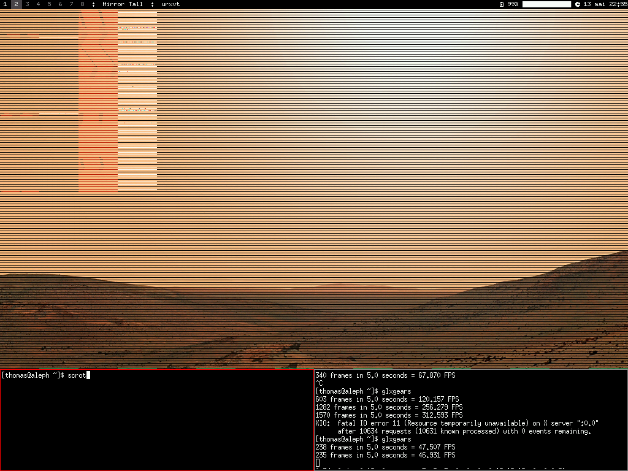Click the Mirror Tall layout indicator
628x471 pixels.
pyautogui.click(x=123, y=4)
